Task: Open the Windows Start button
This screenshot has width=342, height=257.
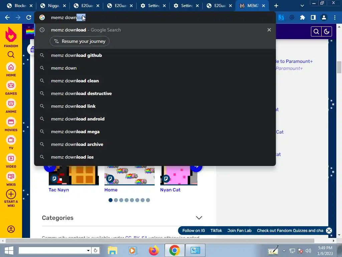Action: point(9,250)
